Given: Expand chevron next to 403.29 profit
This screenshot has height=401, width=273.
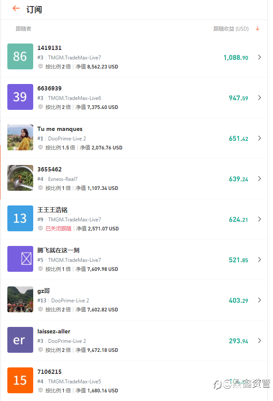Looking at the screenshot, I should click(260, 300).
